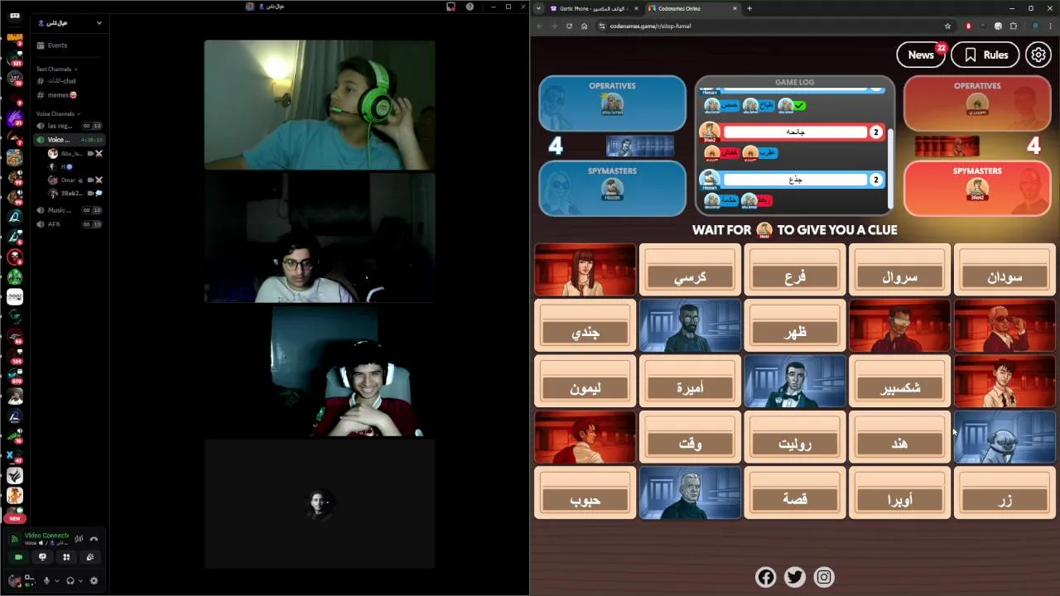Open the News button with badge

(921, 55)
